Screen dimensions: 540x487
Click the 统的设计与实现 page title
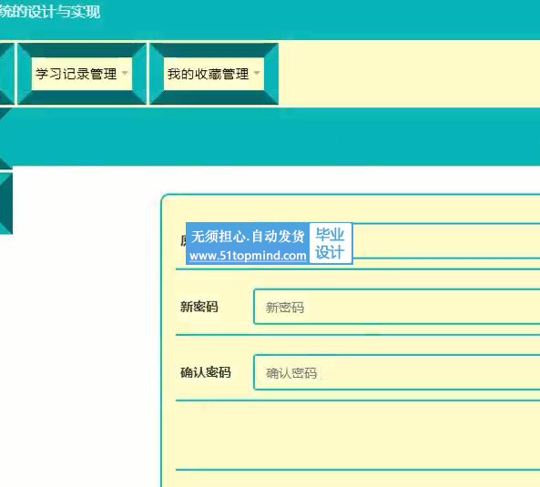[x=50, y=12]
